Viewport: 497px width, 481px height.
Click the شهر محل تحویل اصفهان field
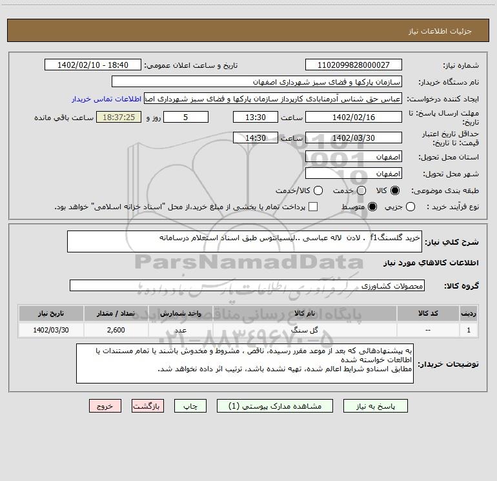point(354,174)
